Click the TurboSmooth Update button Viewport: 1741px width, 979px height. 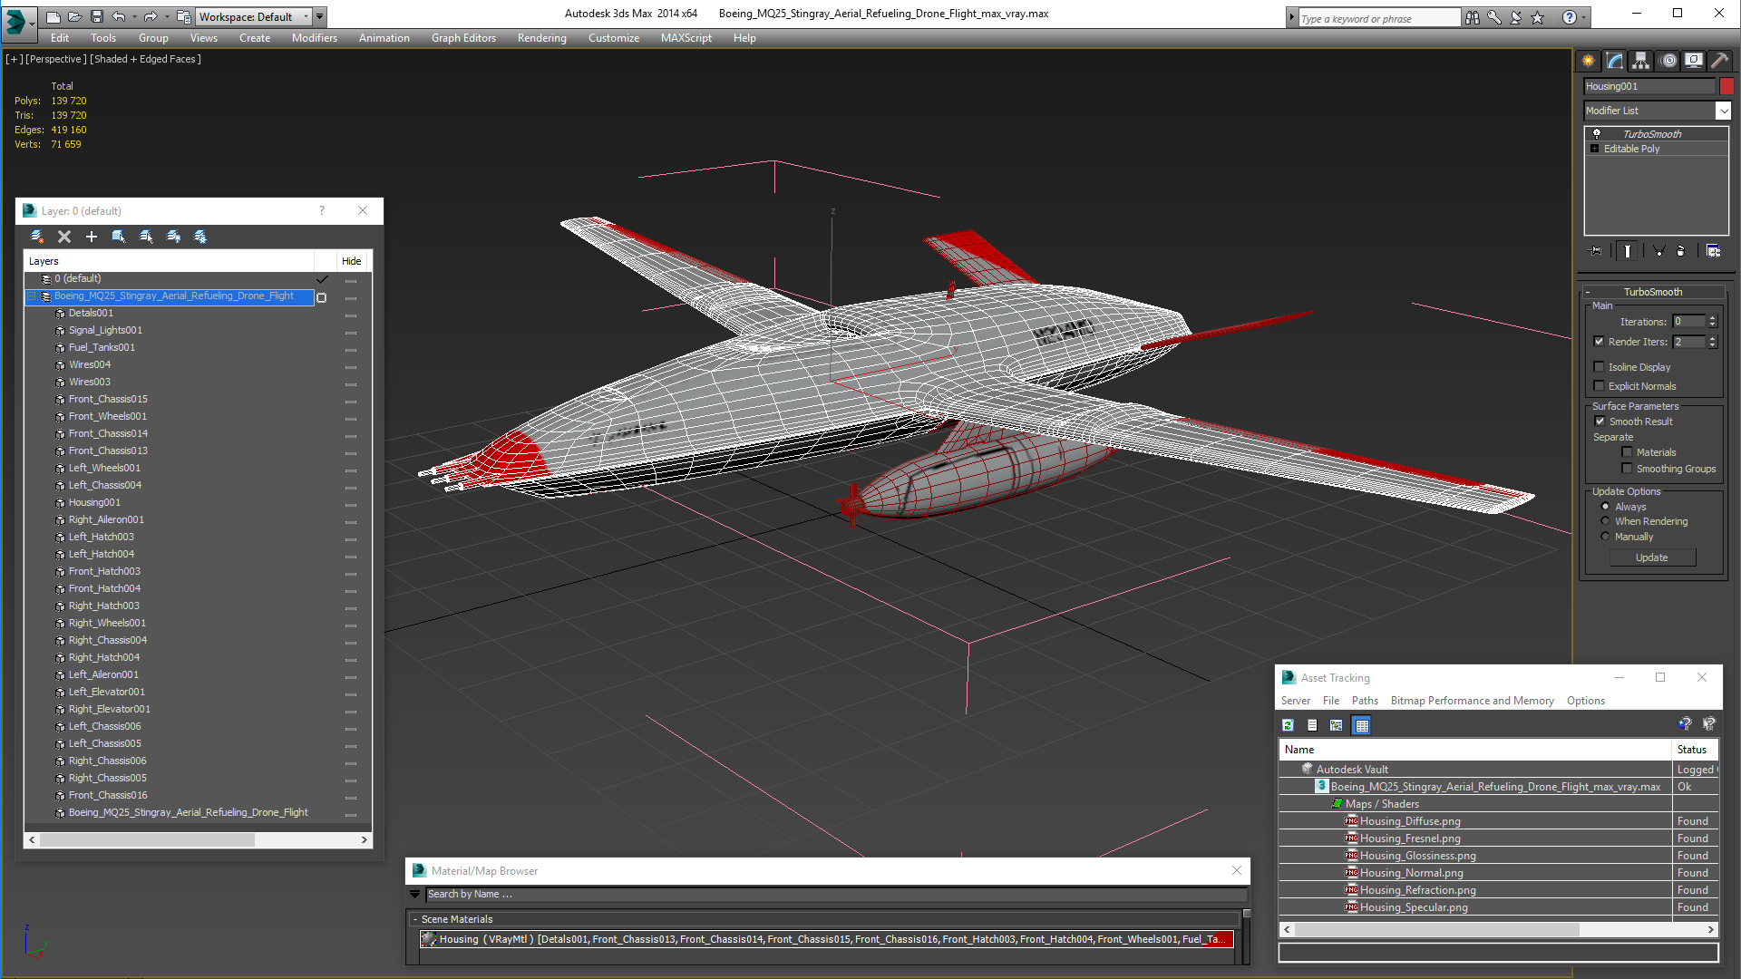point(1652,558)
